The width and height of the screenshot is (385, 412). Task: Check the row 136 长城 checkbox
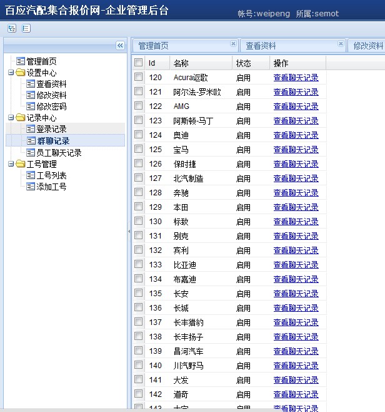[x=138, y=307]
